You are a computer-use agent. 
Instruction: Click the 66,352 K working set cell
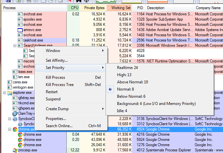coord(124,129)
